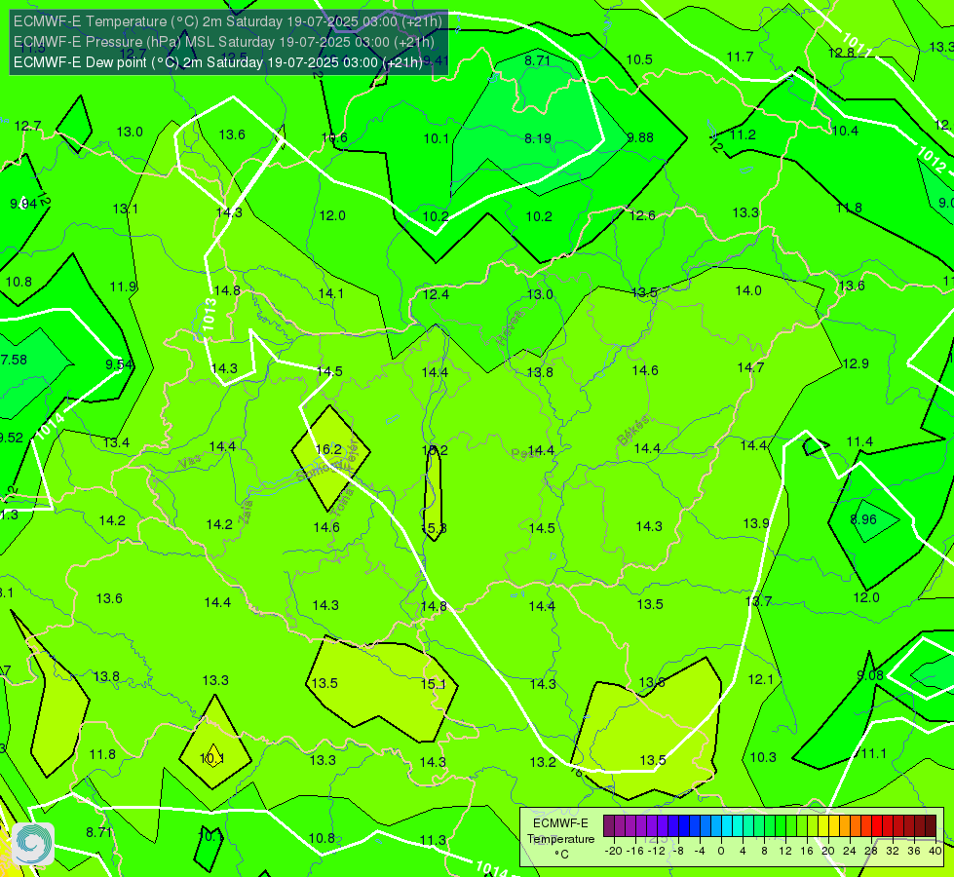The image size is (954, 877).
Task: Click the Tolna county label
Action: pos(343,502)
